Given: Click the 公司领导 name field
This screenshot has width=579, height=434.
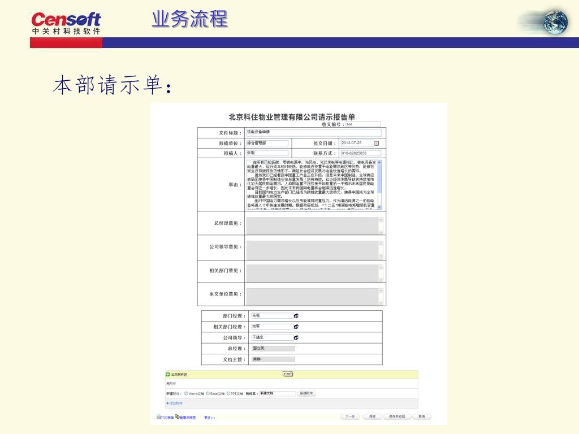Looking at the screenshot, I should point(272,338).
